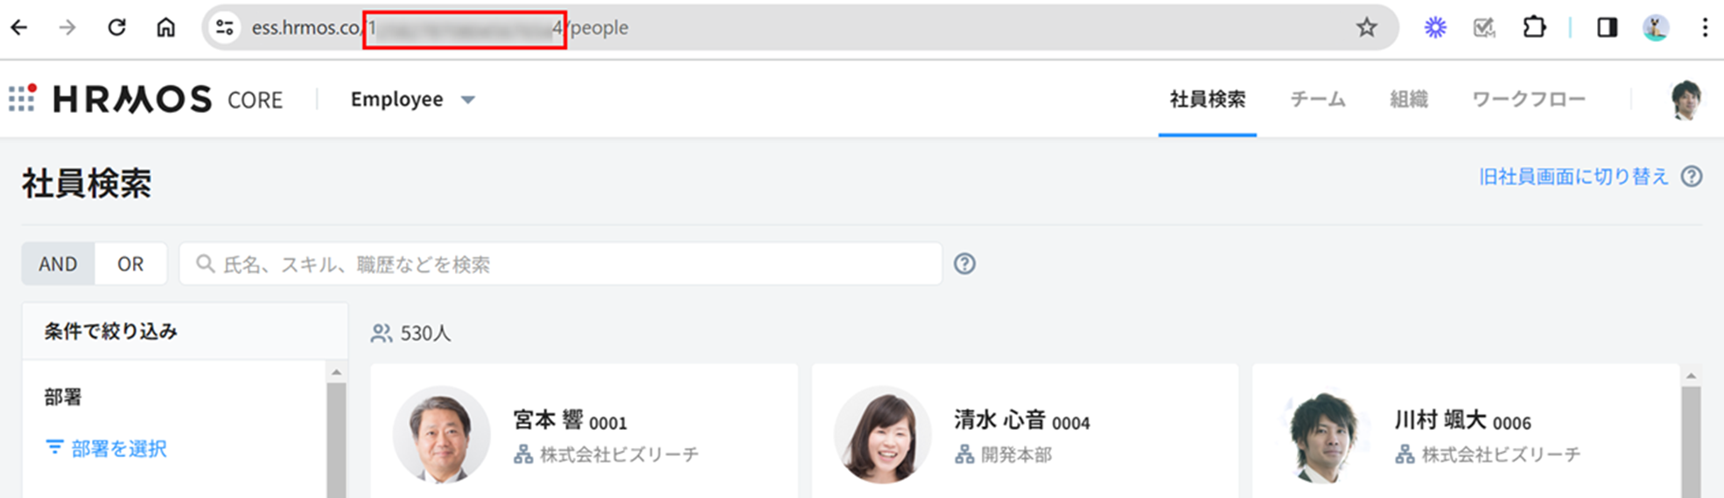This screenshot has width=1724, height=498.
Task: Open the ワークフロー tab
Action: (1528, 100)
